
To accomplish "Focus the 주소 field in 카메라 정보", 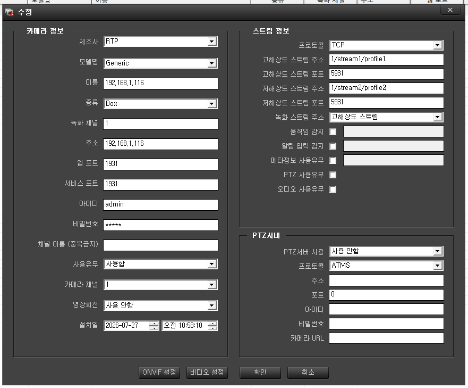I will pos(160,144).
